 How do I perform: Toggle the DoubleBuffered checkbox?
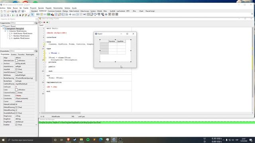click(x=16, y=113)
